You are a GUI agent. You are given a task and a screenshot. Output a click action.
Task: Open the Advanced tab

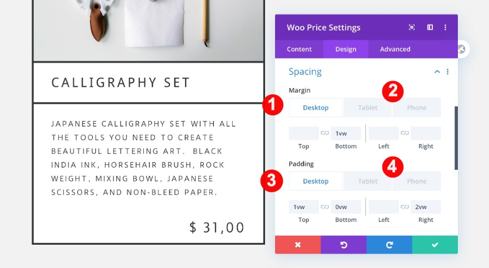395,49
